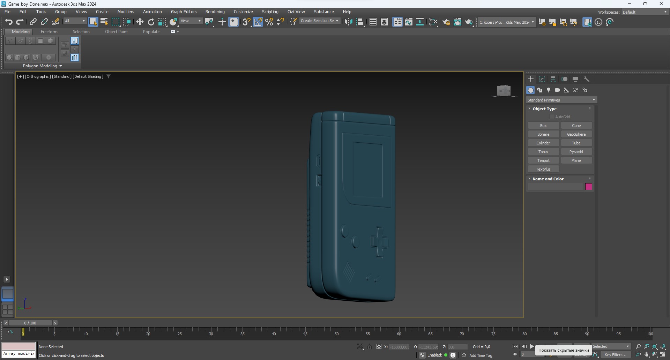Open the Curve Editor icon
Screen dimensions: 670x360
(x=409, y=22)
